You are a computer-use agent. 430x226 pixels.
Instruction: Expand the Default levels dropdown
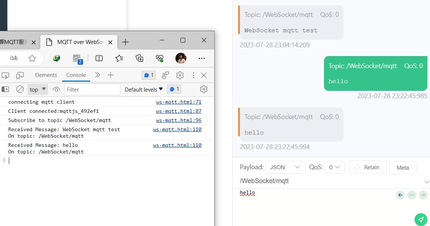[143, 89]
